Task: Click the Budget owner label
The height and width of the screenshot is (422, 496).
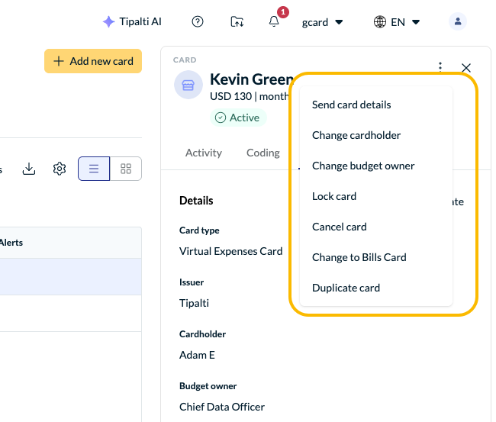Action: 208,386
